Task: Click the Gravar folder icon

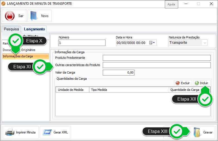Action: pos(197,132)
